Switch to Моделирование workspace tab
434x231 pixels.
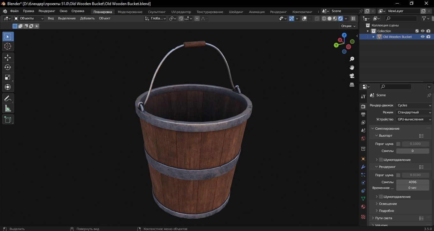click(x=130, y=12)
